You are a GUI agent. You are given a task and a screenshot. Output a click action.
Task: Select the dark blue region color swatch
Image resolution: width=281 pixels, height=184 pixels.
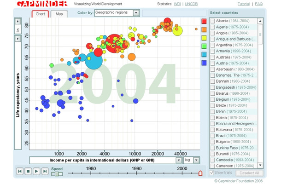(x=204, y=63)
